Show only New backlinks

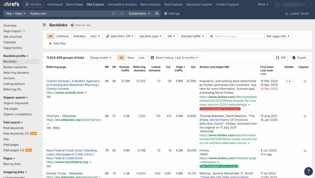130,57
